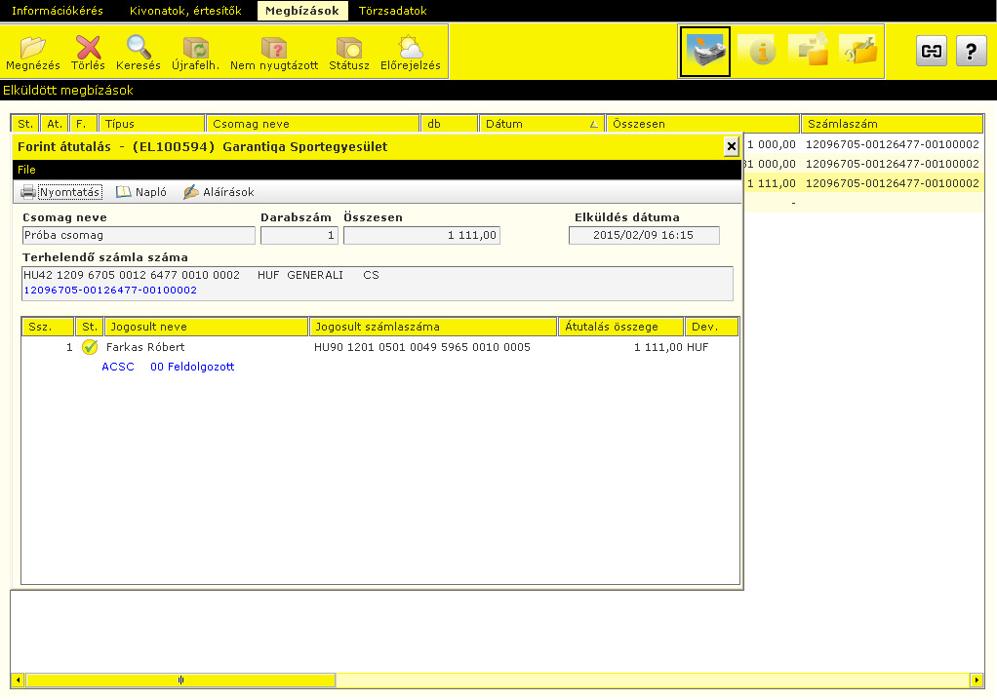Open the File menu in dialog
997x700 pixels.
pos(26,170)
